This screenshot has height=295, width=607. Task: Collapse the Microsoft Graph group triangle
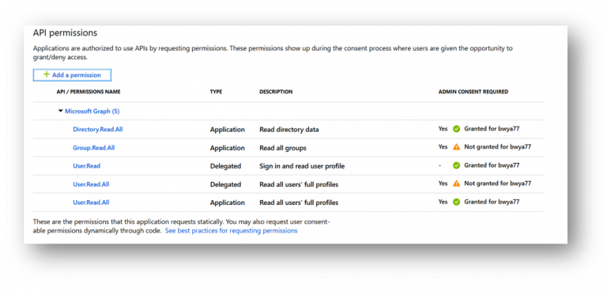[x=60, y=111]
